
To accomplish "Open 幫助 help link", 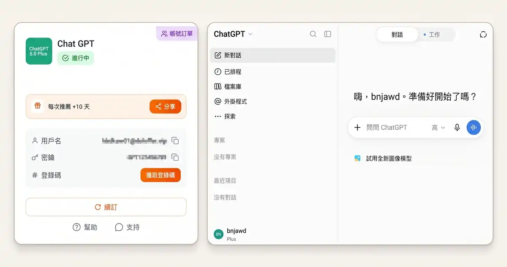I will click(85, 227).
